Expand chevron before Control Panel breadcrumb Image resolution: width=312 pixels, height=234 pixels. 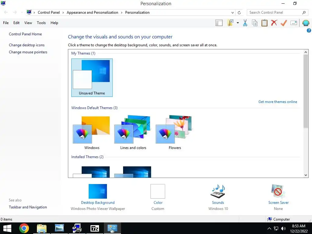pyautogui.click(x=34, y=12)
